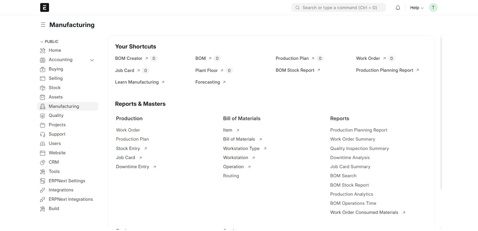Viewport: 478px width, 231px height.
Task: Click the ERPNext Settings icon
Action: click(x=43, y=181)
